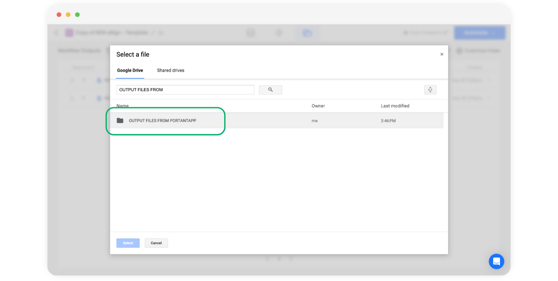The width and height of the screenshot is (558, 281).
Task: Select the OUTPUT FILES FROM PORTANTAPP folder name
Action: point(163,121)
